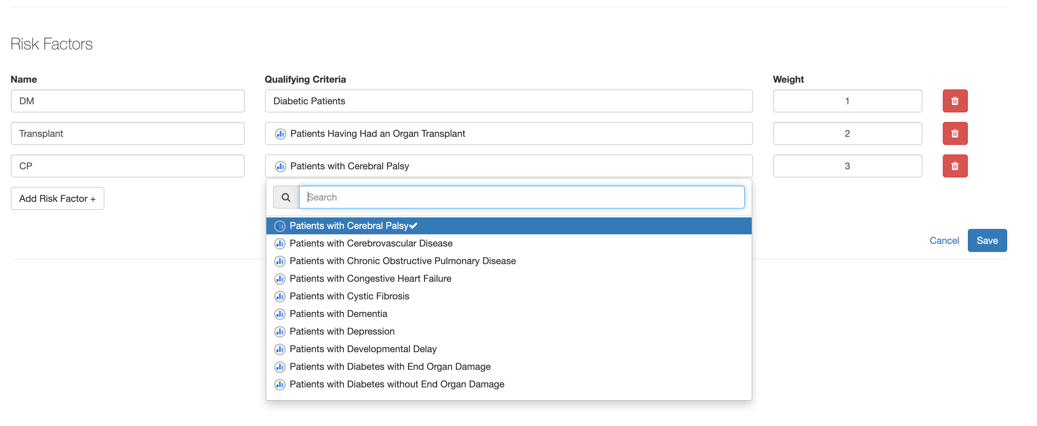The height and width of the screenshot is (426, 1037).
Task: Collapse the Cerebral Palsy criteria dropdown
Action: point(508,166)
